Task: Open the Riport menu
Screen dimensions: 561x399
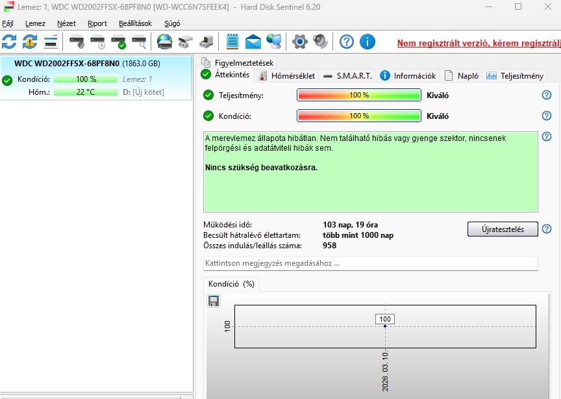Action: pos(97,23)
